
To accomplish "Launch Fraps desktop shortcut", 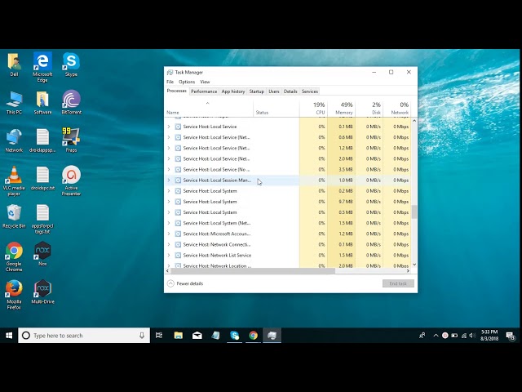I will 71,140.
